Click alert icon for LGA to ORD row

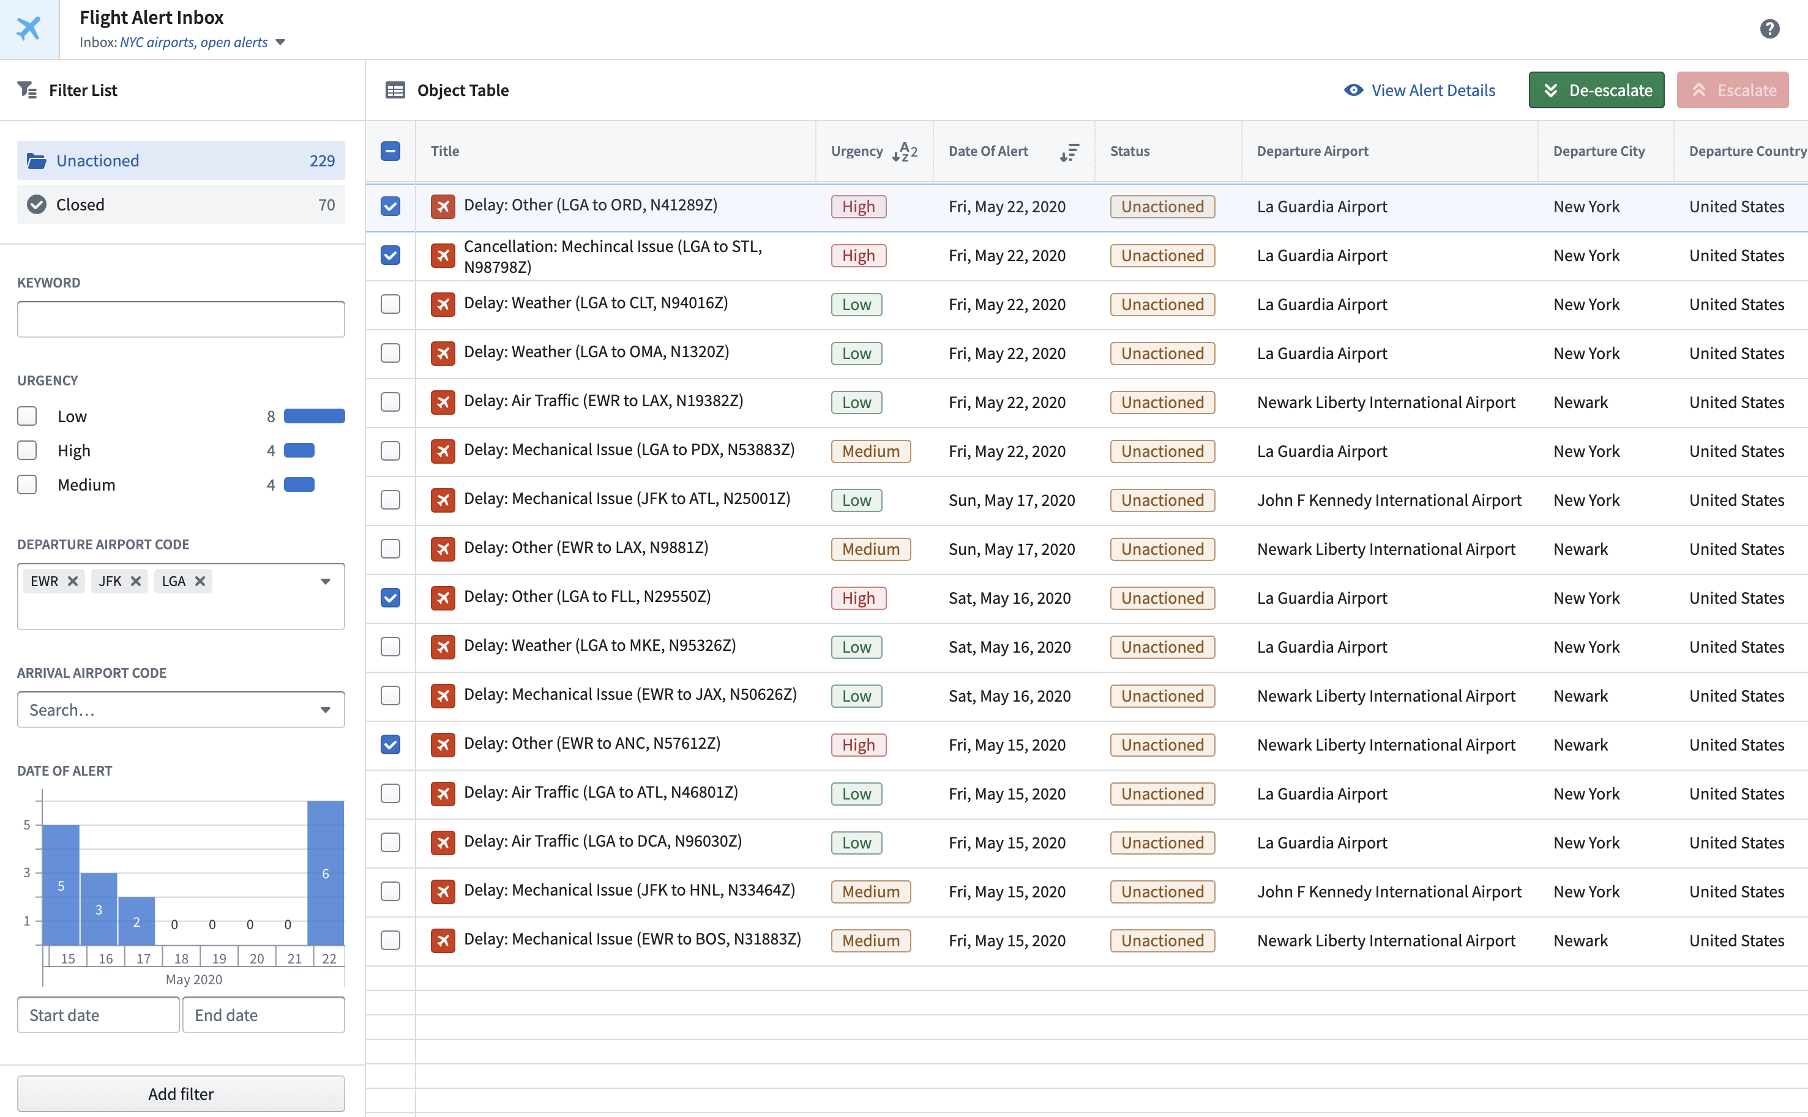click(443, 207)
